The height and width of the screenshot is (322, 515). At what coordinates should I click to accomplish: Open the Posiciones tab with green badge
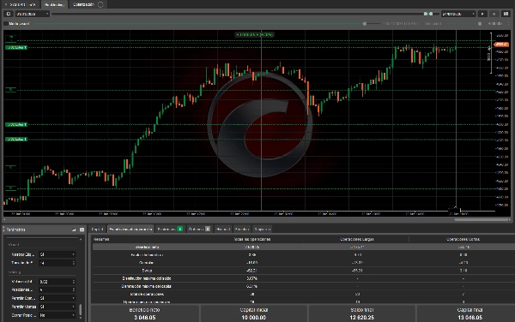pyautogui.click(x=170, y=229)
